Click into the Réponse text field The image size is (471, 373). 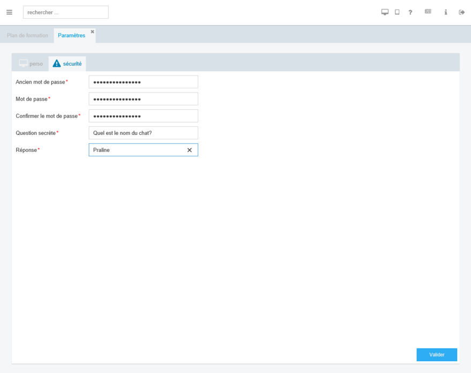(x=137, y=150)
